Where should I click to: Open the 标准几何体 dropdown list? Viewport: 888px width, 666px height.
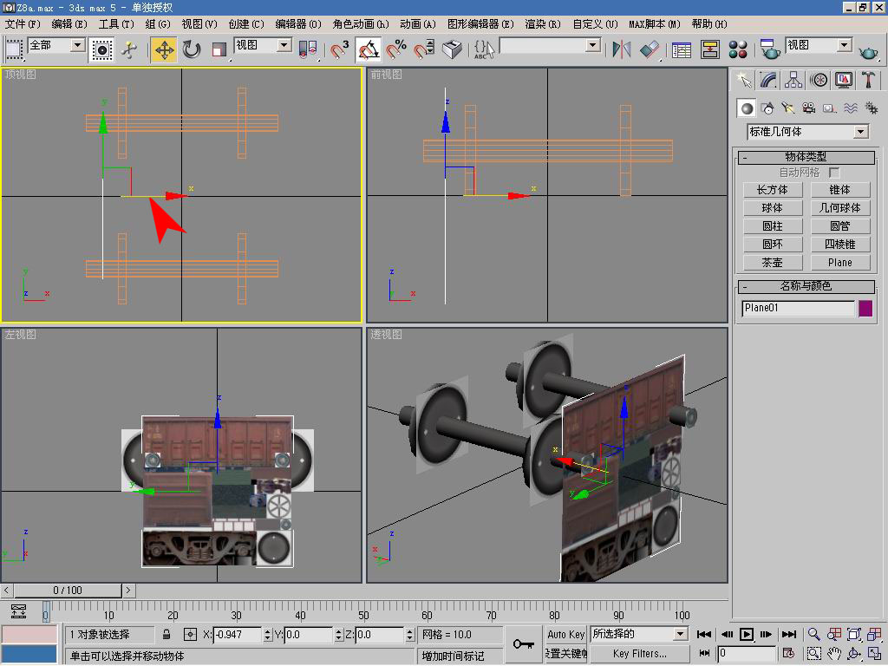click(860, 132)
